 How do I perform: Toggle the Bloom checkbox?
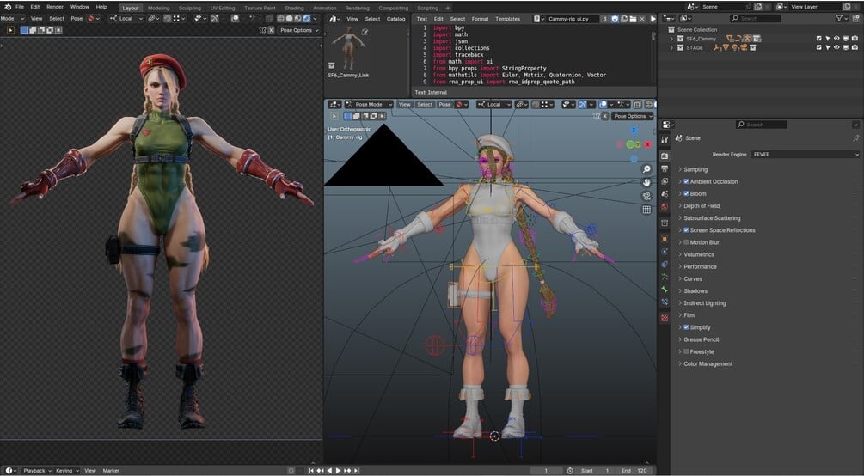tap(686, 193)
